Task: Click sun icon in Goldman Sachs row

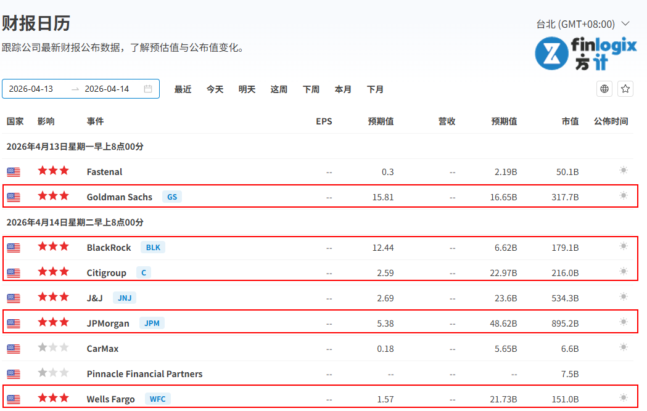Action: pyautogui.click(x=624, y=196)
